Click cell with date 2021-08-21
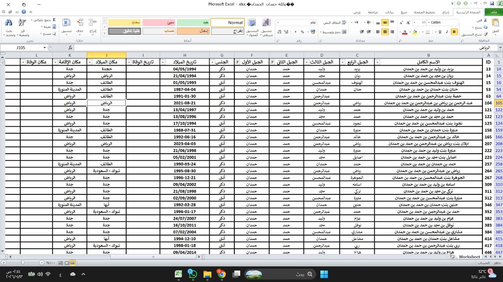 click(x=185, y=103)
